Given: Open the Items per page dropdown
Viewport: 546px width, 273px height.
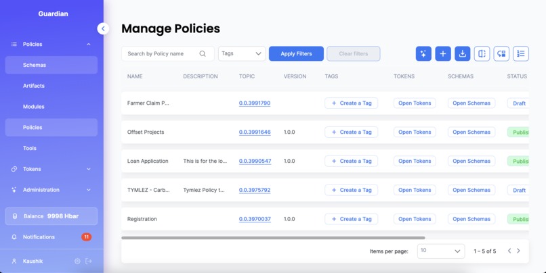Looking at the screenshot, I should [441, 251].
